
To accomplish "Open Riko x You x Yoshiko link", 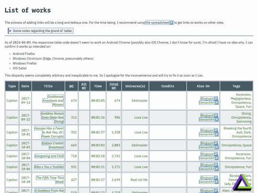I will [x=49, y=167].
